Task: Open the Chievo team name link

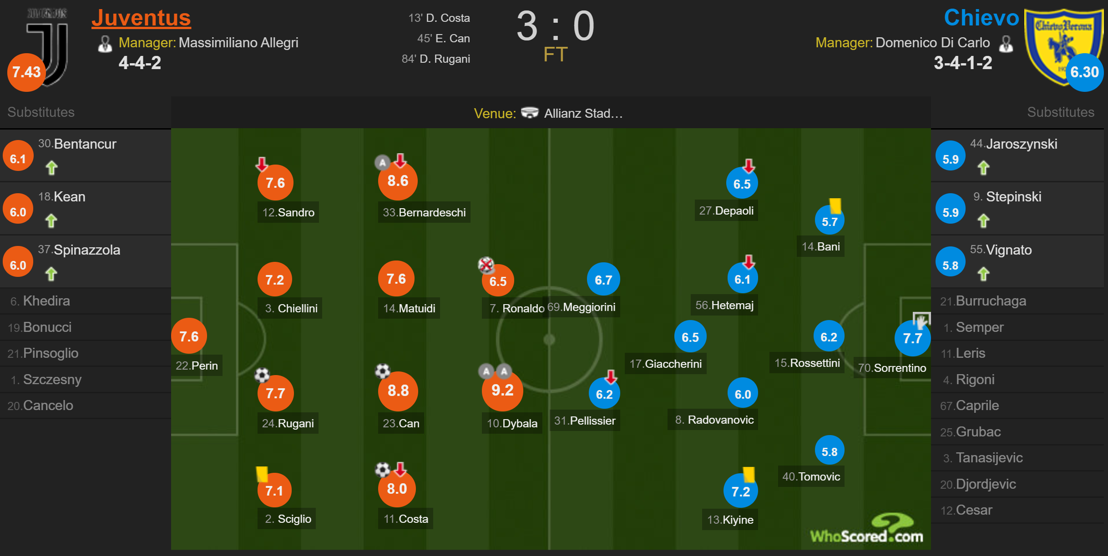Action: (981, 18)
